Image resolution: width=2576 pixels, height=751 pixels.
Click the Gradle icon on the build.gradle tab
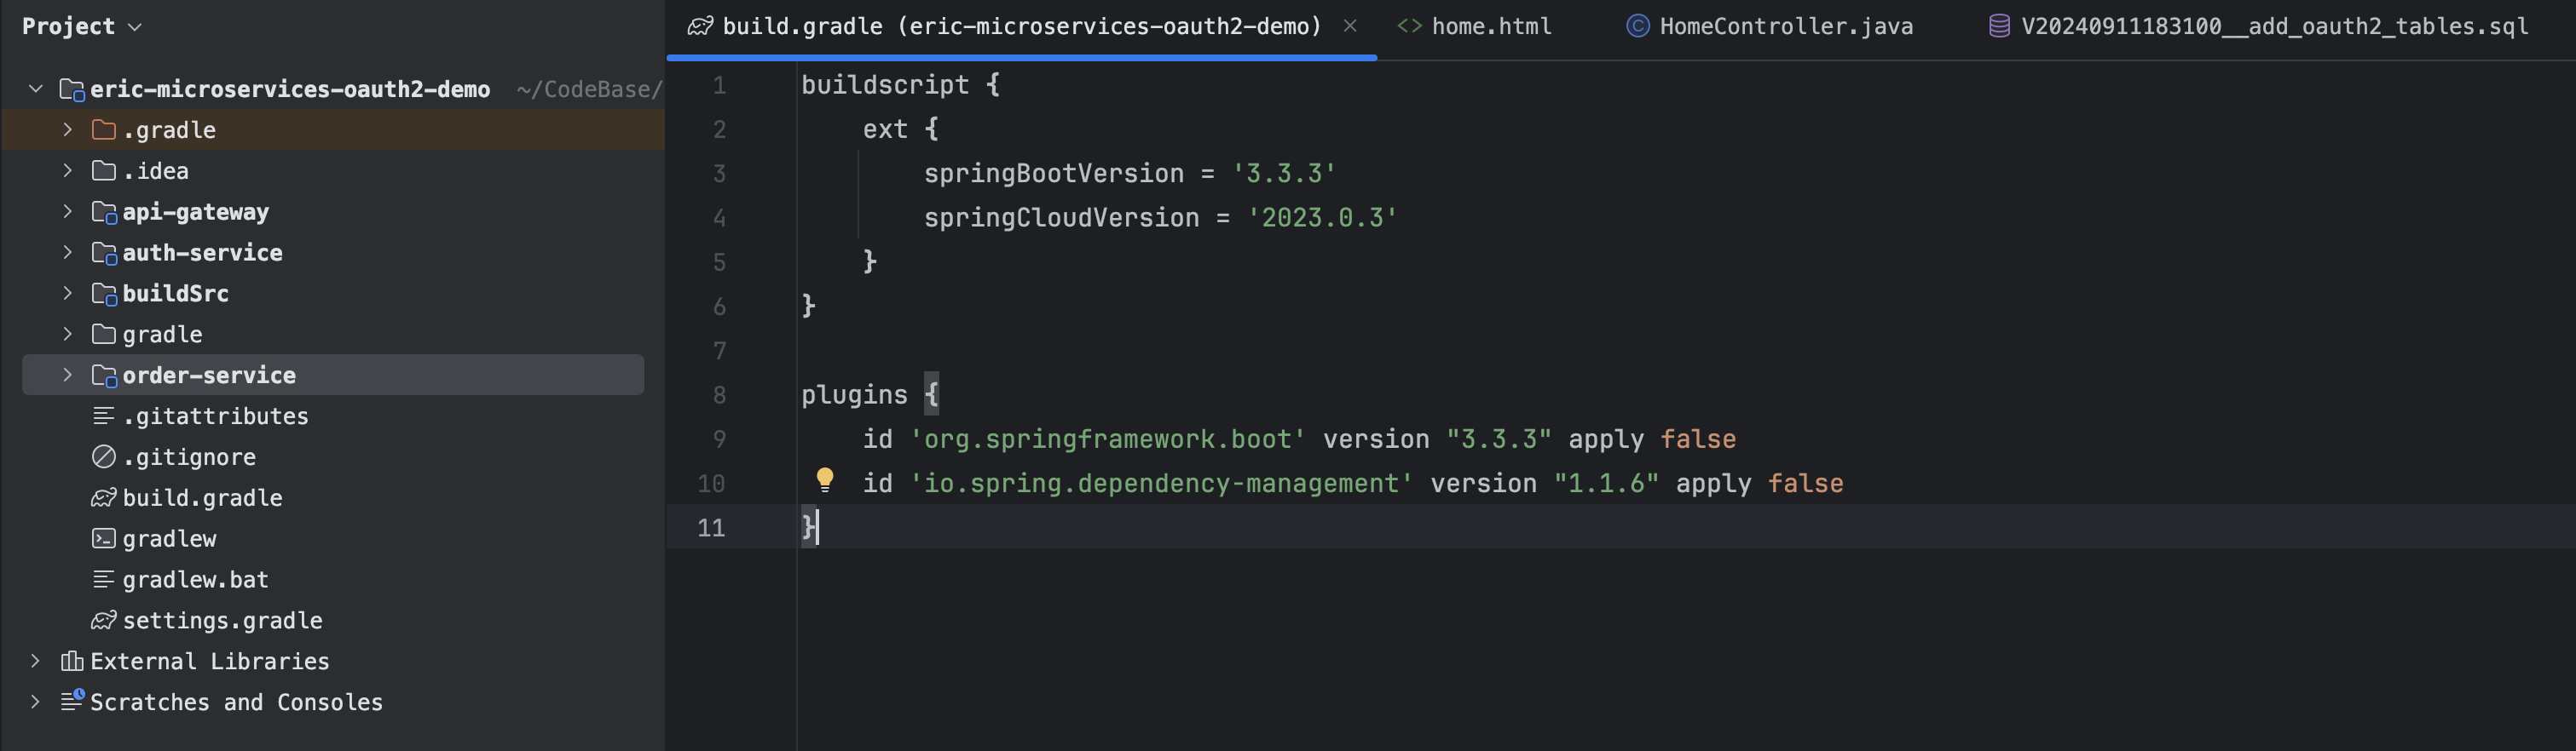coord(700,26)
